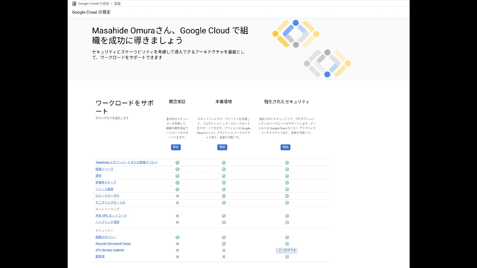Open the ロギングの一元化 link
Viewport: 477px width, 268px height.
pyautogui.click(x=107, y=196)
